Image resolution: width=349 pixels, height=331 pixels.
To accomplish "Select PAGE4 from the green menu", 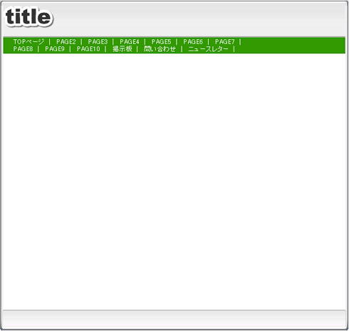I will pos(130,42).
